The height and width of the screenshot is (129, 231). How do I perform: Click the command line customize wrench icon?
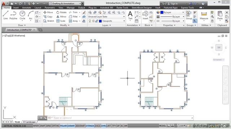(x=45, y=118)
